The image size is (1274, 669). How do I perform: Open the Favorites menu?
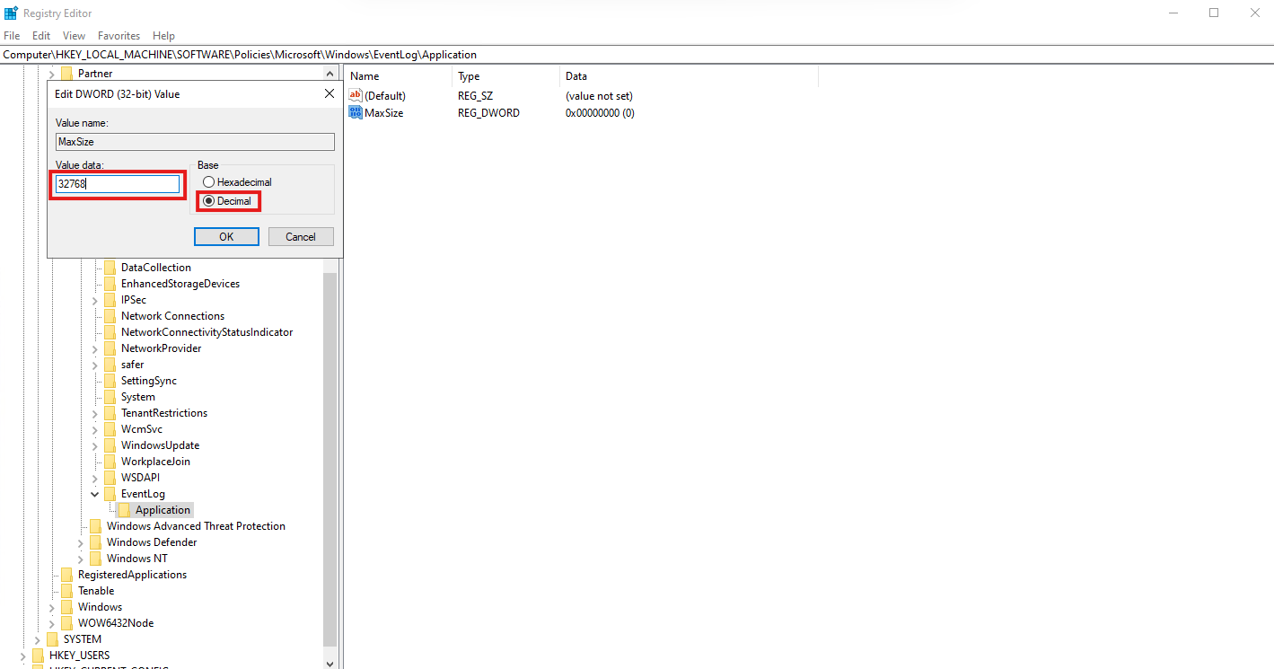(119, 36)
